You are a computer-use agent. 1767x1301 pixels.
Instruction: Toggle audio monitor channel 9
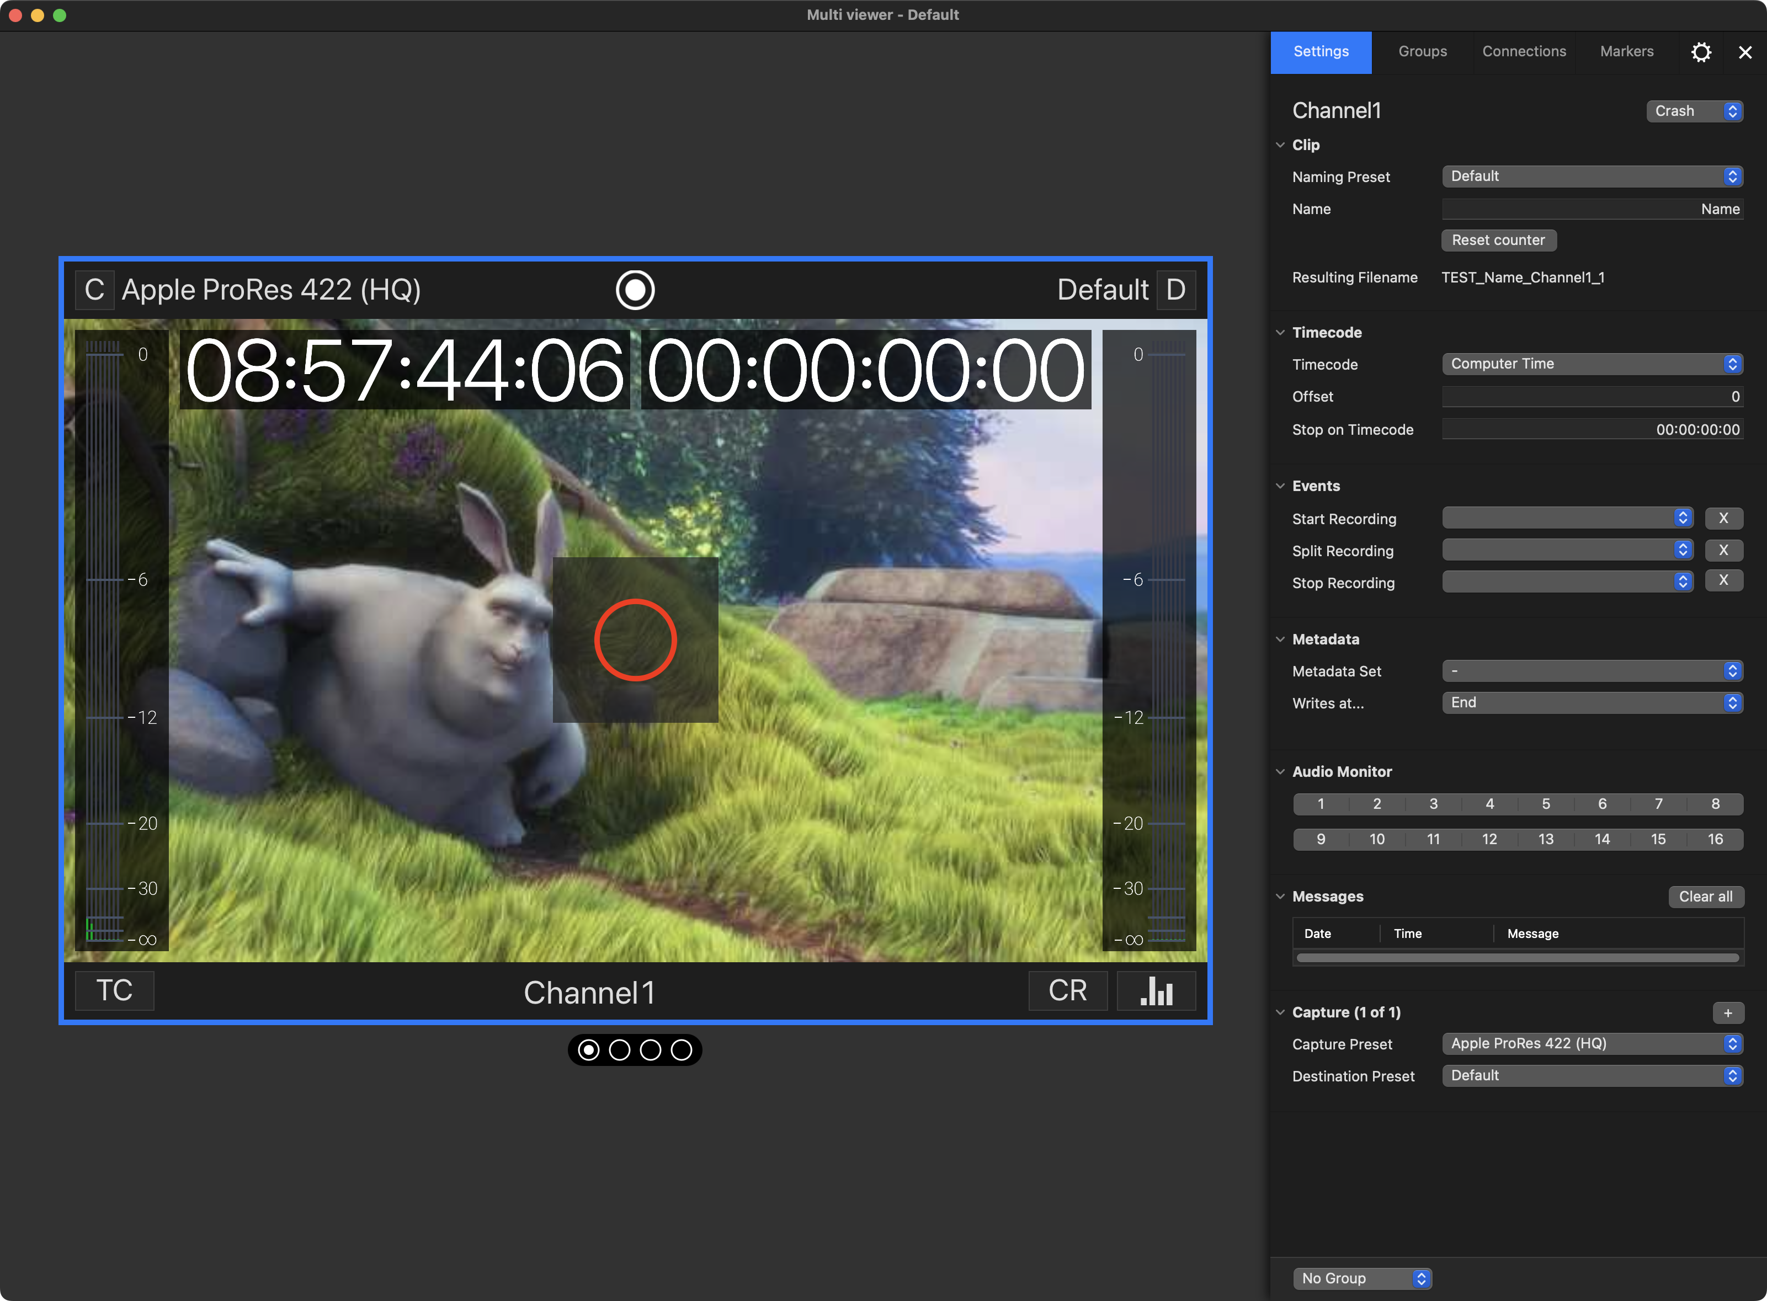tap(1321, 840)
